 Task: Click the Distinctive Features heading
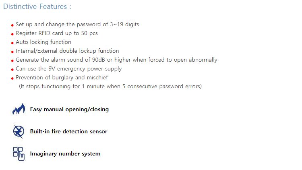(37, 6)
